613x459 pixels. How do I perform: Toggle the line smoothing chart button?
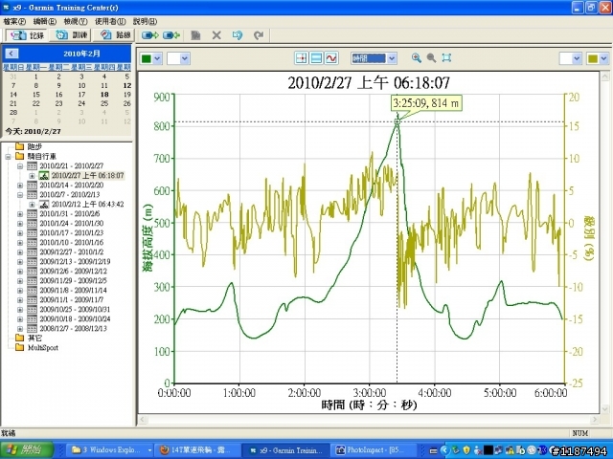330,58
